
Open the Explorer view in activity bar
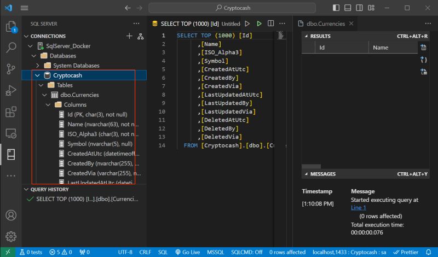11,27
